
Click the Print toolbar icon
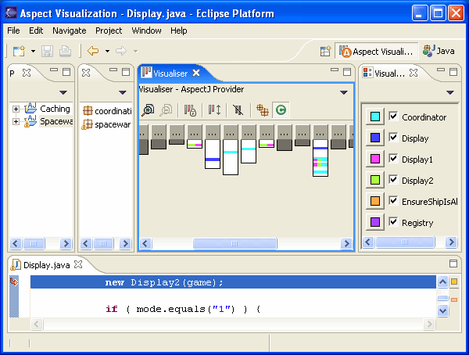tap(65, 51)
